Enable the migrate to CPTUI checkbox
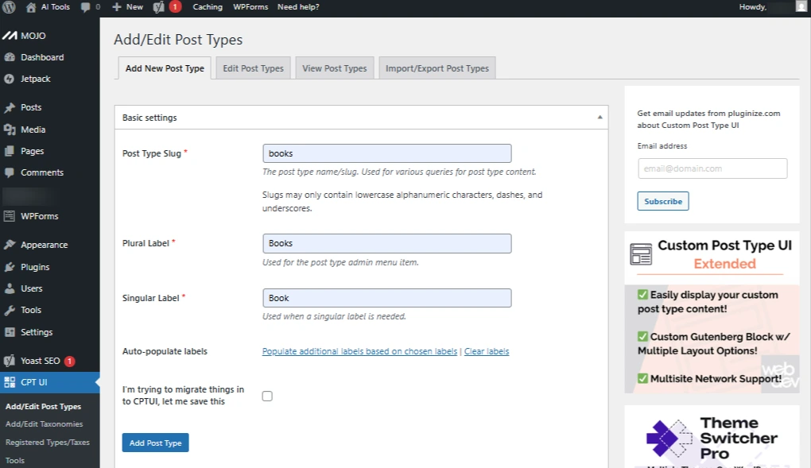The image size is (811, 468). pos(267,396)
